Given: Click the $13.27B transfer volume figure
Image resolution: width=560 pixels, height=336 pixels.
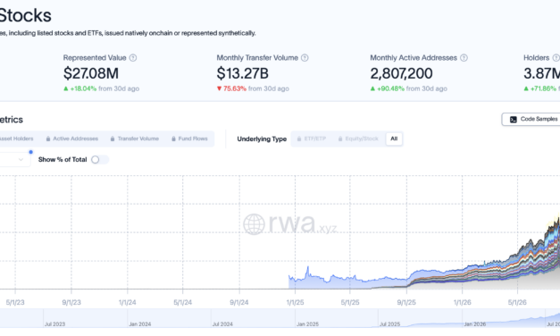Looking at the screenshot, I should (243, 73).
